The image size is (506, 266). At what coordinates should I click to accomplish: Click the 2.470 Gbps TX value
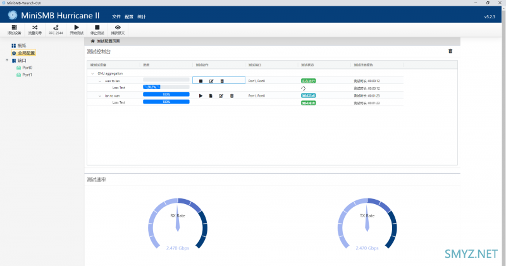(x=367, y=248)
